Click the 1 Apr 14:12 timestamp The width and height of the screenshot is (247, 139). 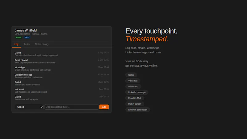coord(104,96)
